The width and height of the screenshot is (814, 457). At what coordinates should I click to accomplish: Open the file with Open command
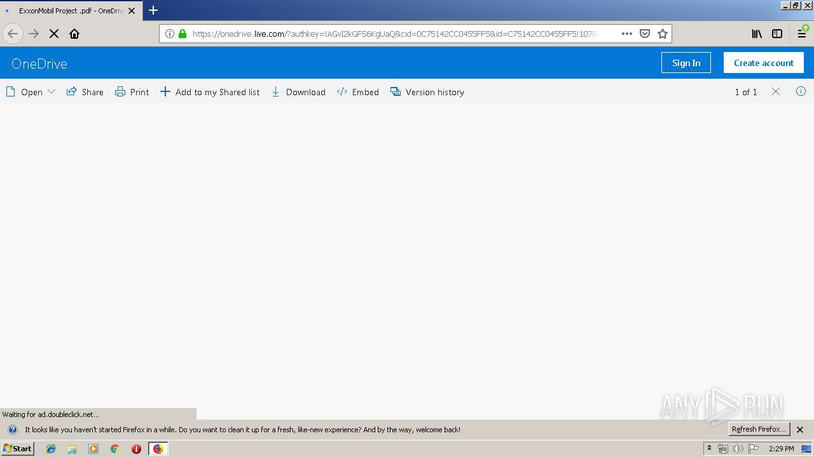click(x=25, y=92)
